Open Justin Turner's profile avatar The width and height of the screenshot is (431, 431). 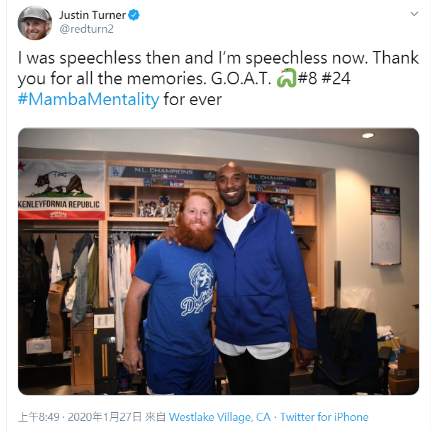(x=35, y=23)
